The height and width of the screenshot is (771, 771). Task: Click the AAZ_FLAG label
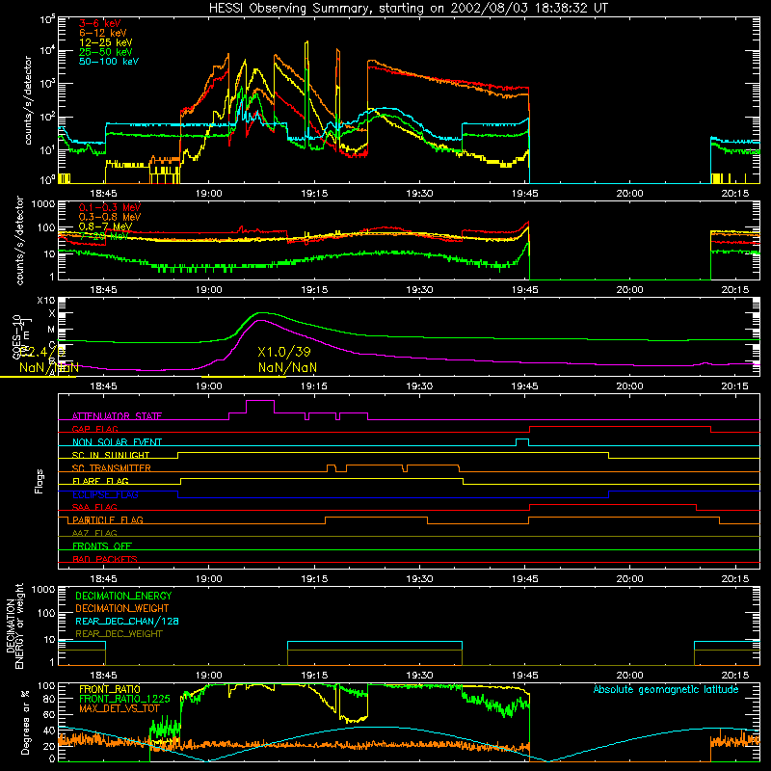pyautogui.click(x=94, y=534)
